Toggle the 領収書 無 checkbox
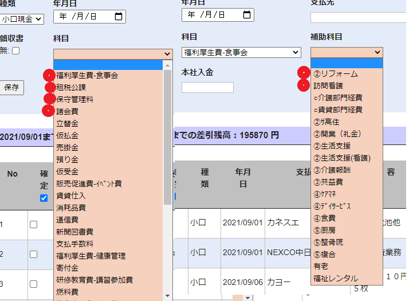 (x=16, y=51)
